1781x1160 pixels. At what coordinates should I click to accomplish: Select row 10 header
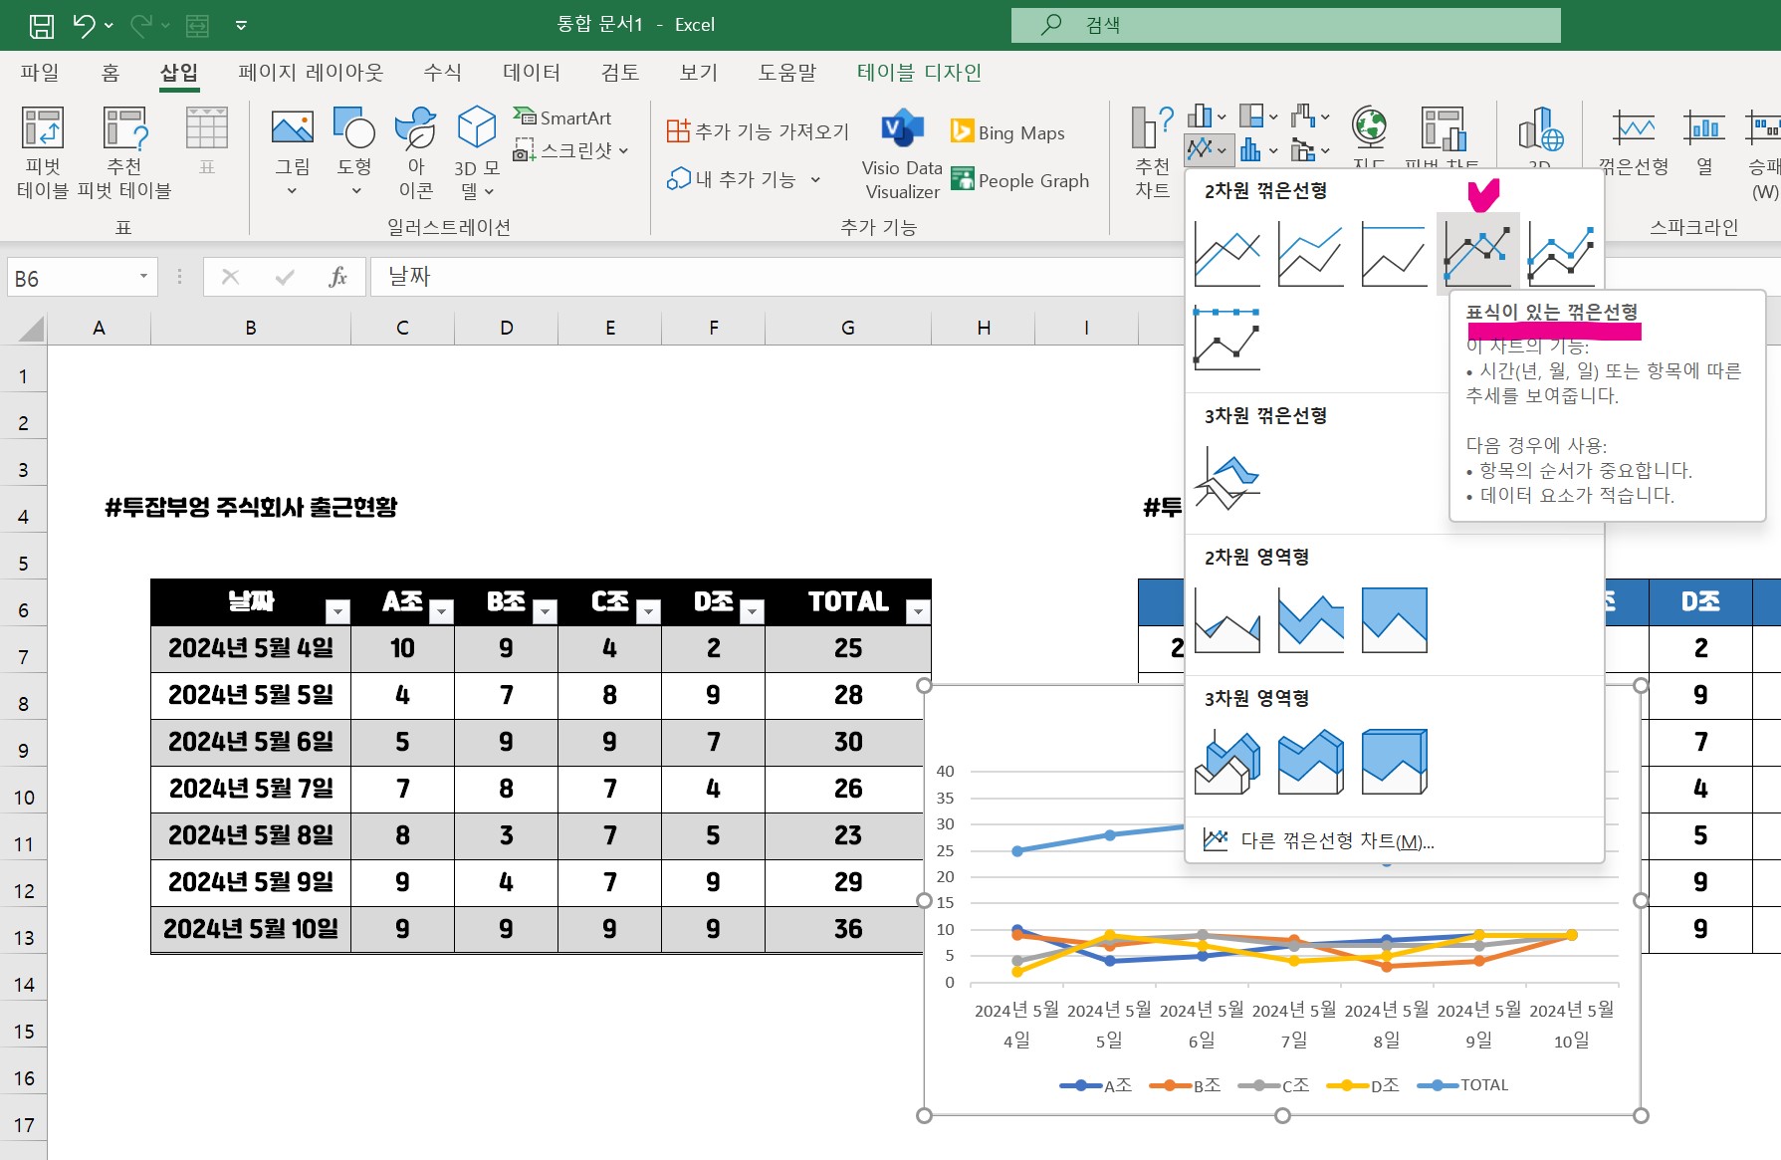(x=24, y=797)
